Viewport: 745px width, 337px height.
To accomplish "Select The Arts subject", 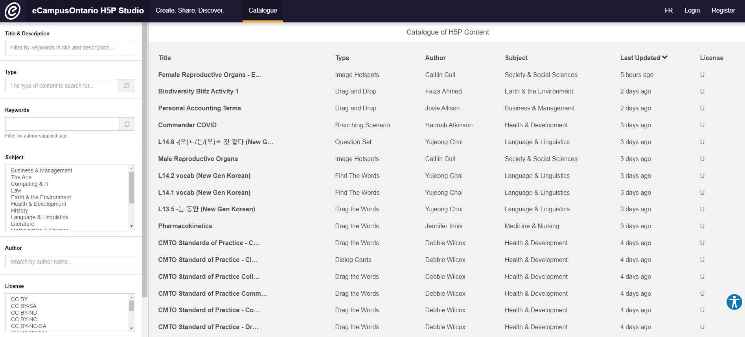I will tap(21, 177).
